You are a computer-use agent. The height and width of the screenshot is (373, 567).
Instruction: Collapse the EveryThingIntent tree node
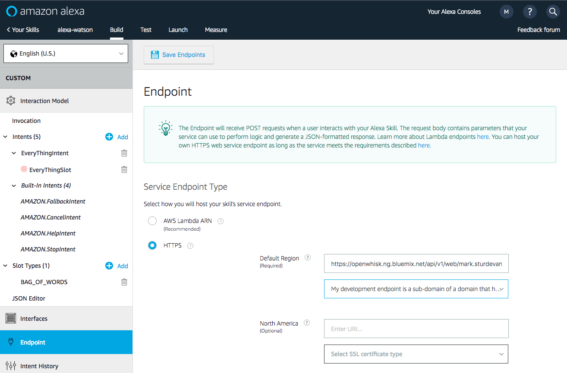tap(14, 153)
